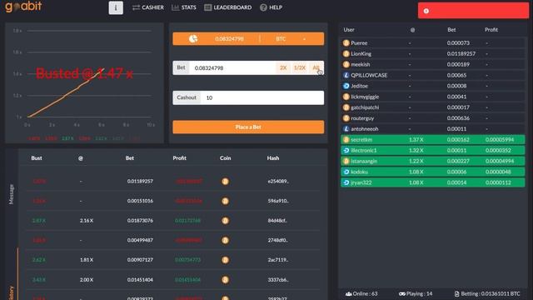Click the 2.16 X cashout value
This screenshot has height=300, width=533.
[87, 220]
